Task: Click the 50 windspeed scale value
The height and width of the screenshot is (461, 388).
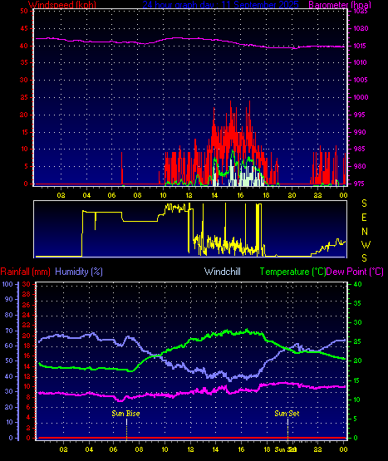Action: tap(24, 11)
